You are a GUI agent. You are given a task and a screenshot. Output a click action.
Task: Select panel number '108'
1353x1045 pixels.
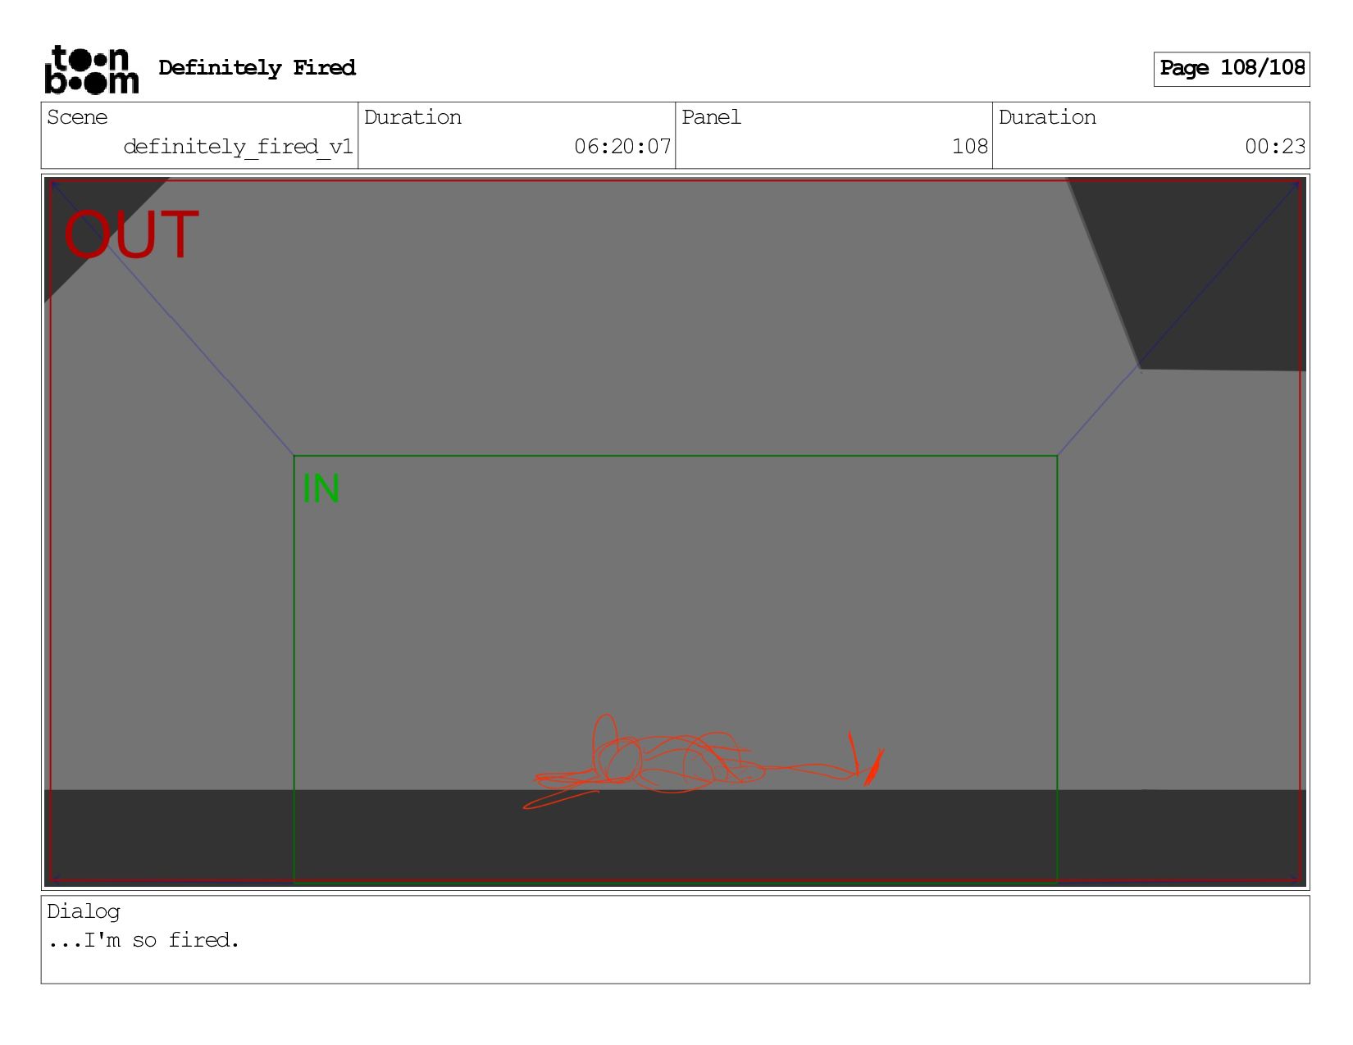[970, 147]
